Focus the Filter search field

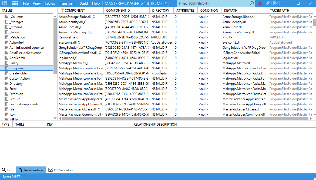(x=213, y=4)
